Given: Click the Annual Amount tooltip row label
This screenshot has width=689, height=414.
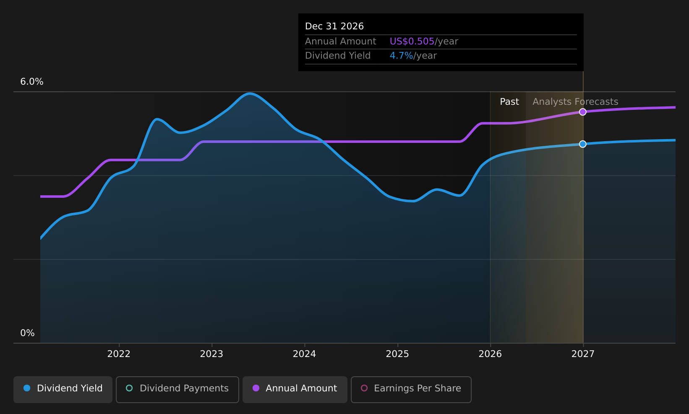Looking at the screenshot, I should 341,41.
